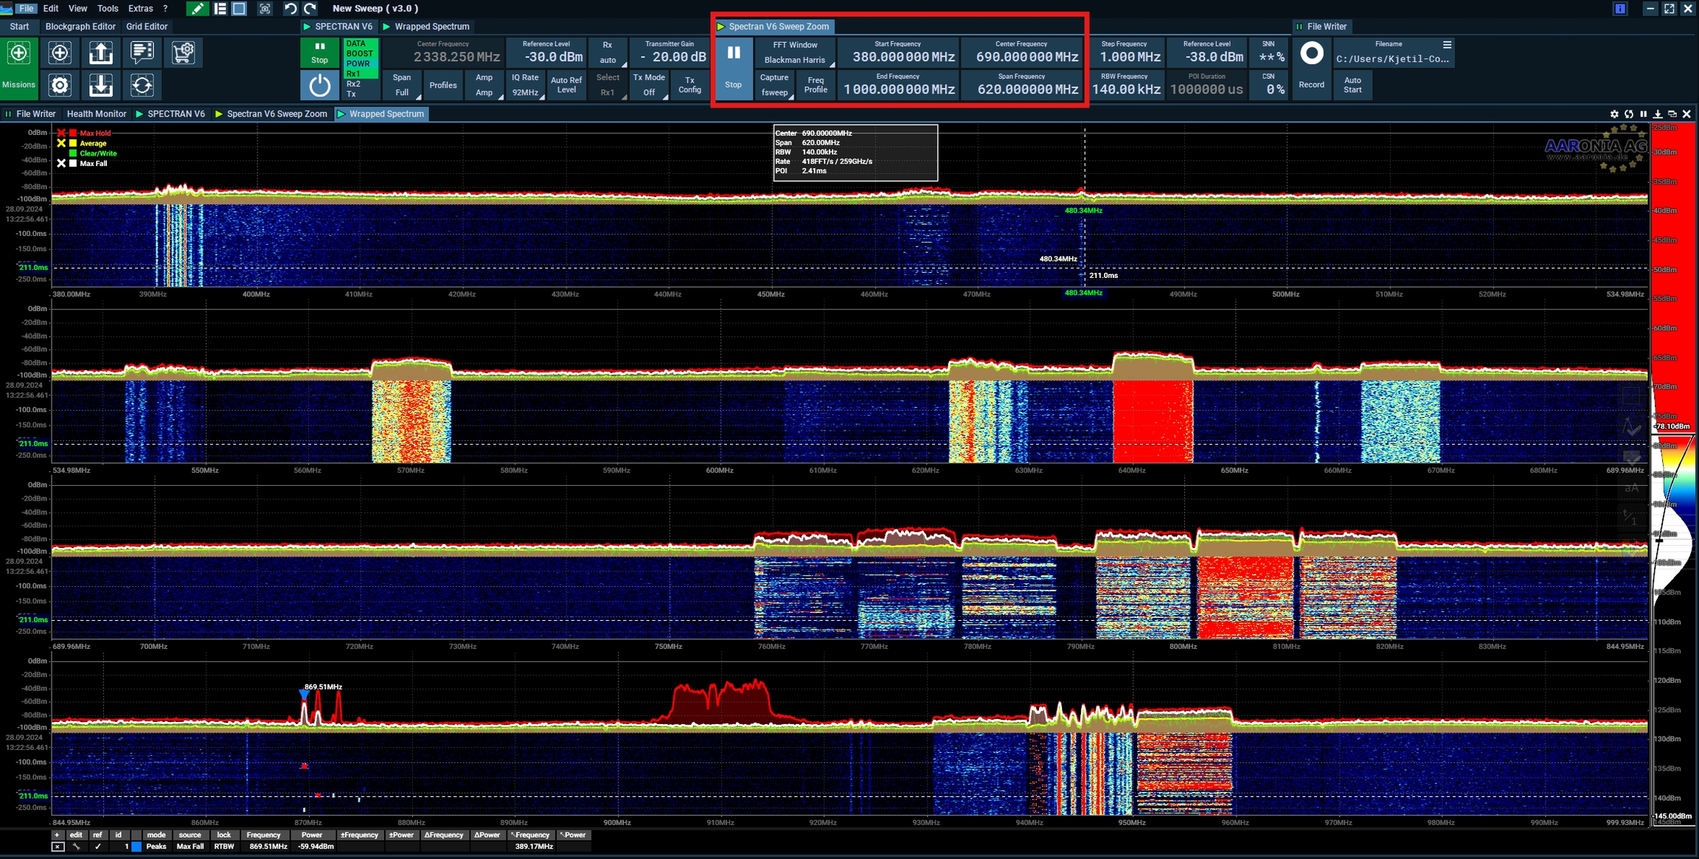Image resolution: width=1699 pixels, height=859 pixels.
Task: Click the Auto Ref Level button
Action: coord(566,86)
